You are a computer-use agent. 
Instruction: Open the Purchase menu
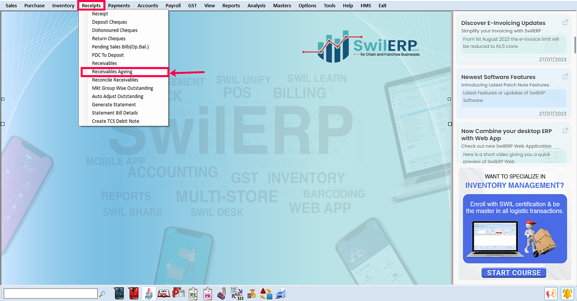34,5
